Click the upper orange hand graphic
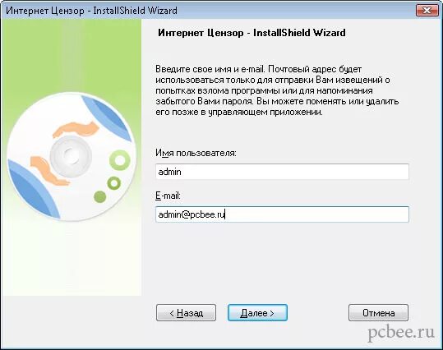Viewport: 443px width, 350px height. [76, 129]
